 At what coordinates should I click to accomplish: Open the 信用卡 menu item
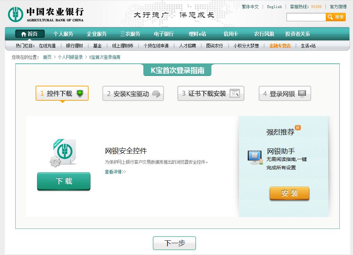pos(231,34)
